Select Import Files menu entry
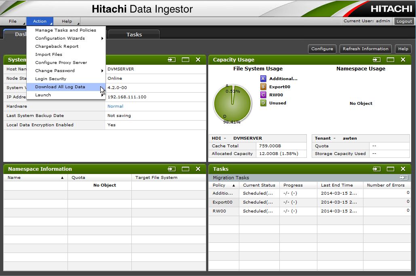Screen dimensions: 416x276 click(66, 55)
